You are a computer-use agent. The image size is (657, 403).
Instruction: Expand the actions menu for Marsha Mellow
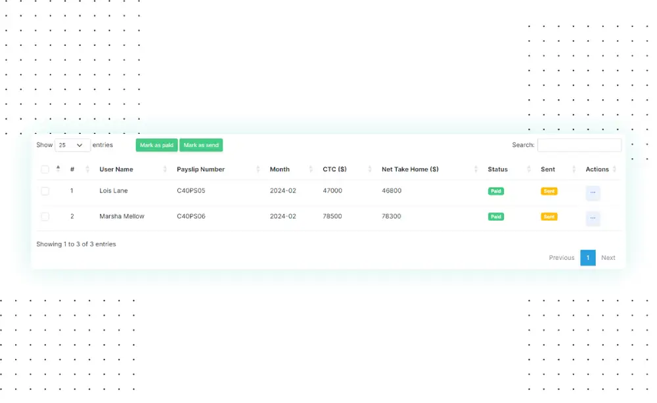click(x=593, y=218)
